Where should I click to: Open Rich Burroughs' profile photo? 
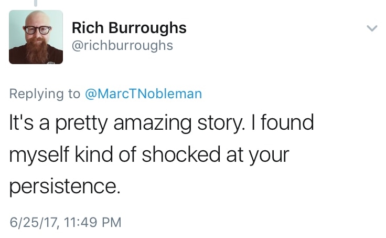(x=36, y=37)
